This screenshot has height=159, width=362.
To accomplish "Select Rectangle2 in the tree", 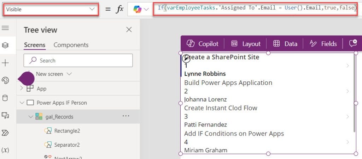I will (67, 131).
